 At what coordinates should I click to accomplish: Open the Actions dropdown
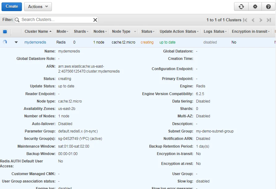[x=38, y=6]
